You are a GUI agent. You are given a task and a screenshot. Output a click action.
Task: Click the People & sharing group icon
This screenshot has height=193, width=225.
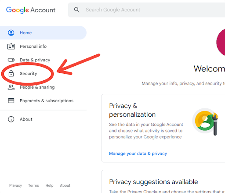[11, 87]
